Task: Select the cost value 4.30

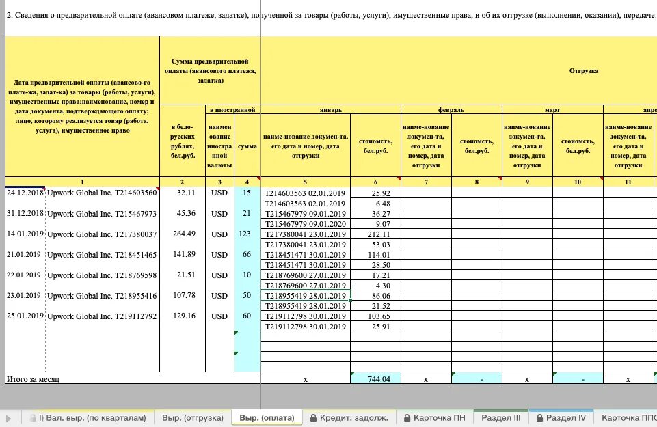Action: [375, 286]
